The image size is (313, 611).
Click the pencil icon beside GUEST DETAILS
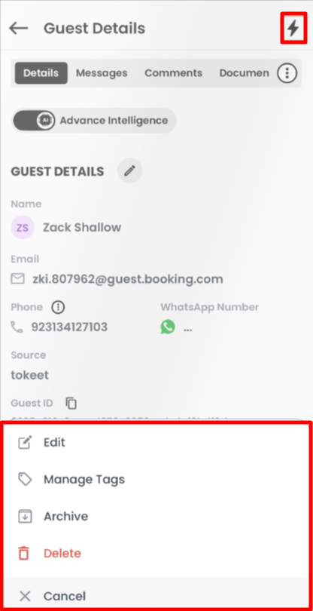coord(130,170)
